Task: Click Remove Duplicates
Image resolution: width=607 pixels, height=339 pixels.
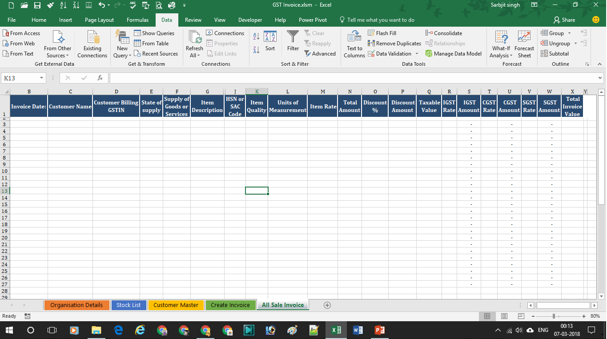Action: tap(394, 44)
